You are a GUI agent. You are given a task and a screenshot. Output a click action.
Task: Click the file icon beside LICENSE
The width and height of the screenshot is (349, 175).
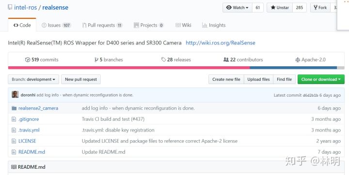coord(14,141)
